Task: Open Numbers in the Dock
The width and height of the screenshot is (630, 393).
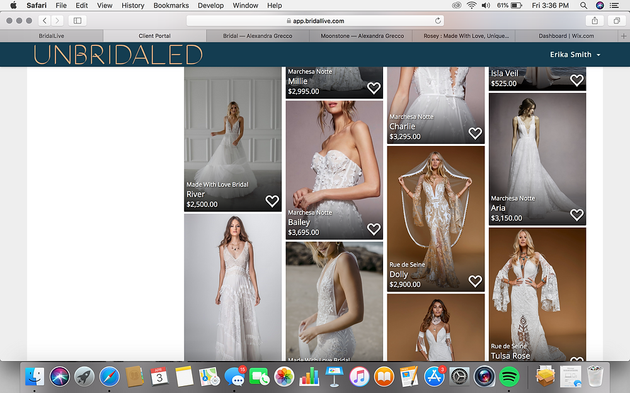Action: [x=309, y=377]
